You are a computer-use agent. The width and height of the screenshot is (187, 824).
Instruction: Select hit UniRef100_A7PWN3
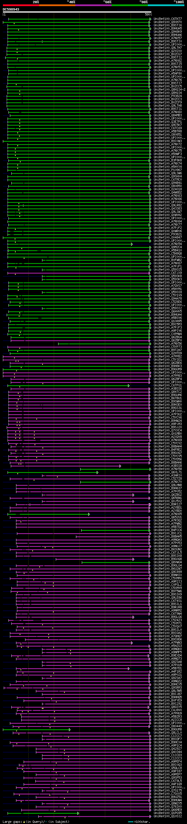point(167,643)
